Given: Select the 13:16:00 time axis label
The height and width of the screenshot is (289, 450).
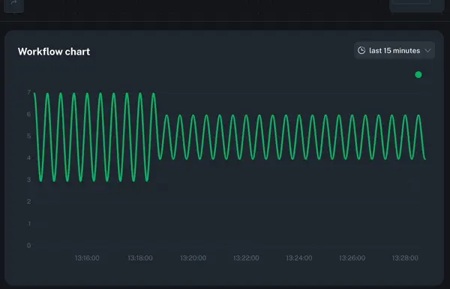Looking at the screenshot, I should click(x=87, y=258).
